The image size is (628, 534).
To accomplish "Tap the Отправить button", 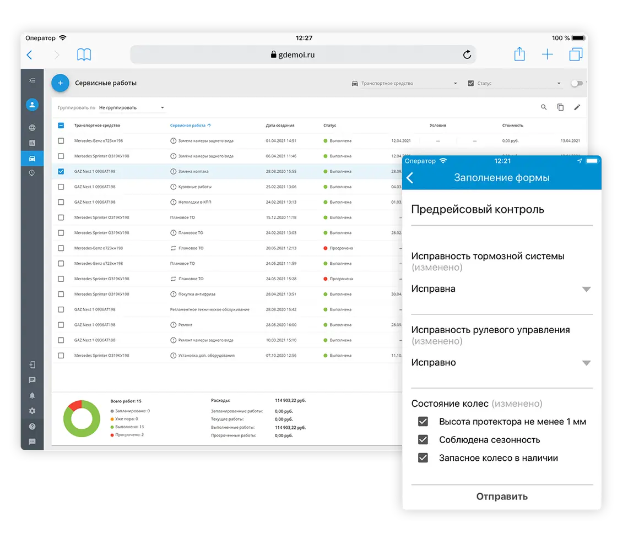I will pyautogui.click(x=501, y=497).
